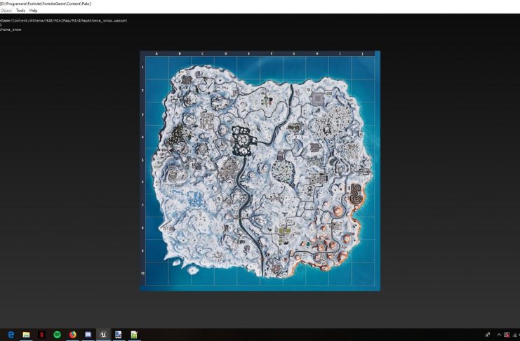Open File Explorer from the taskbar
This screenshot has width=520, height=341.
click(26, 335)
